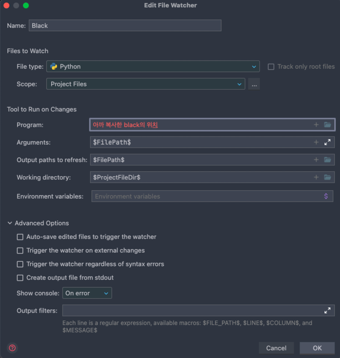Click the Cancel button
Viewport: 340px width, 358px height.
click(276, 348)
